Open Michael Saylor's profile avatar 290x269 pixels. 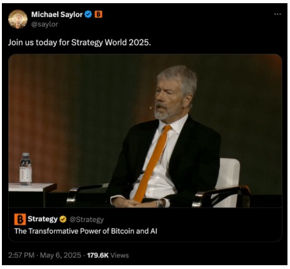coord(18,19)
